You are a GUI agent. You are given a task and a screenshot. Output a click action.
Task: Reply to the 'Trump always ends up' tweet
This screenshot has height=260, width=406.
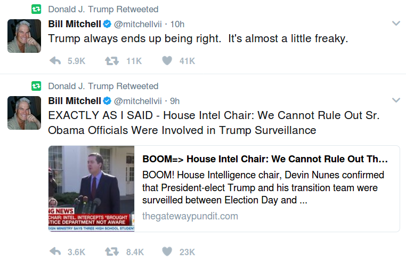[55, 61]
